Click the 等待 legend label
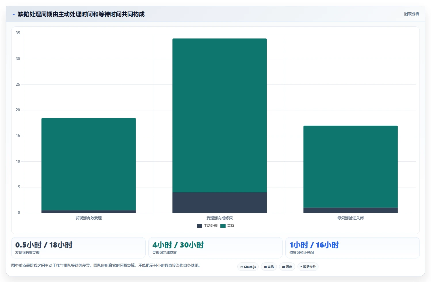This screenshot has width=431, height=282. tap(231, 226)
